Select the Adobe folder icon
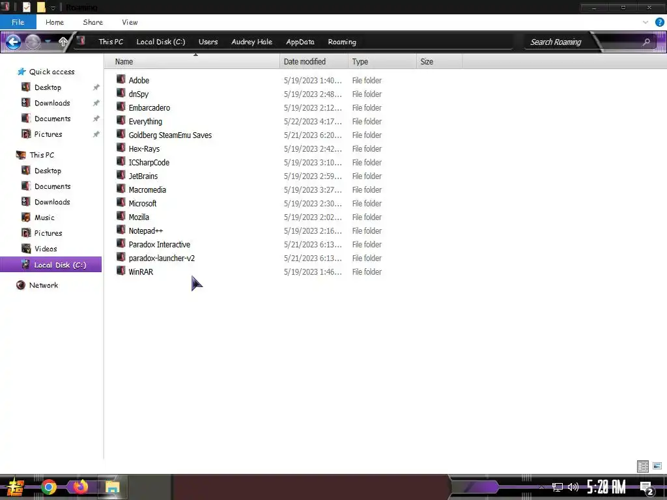The width and height of the screenshot is (667, 500). pos(121,79)
